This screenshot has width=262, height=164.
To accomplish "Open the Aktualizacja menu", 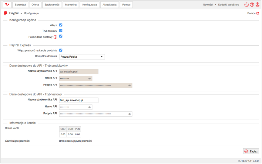I will pos(109,5).
